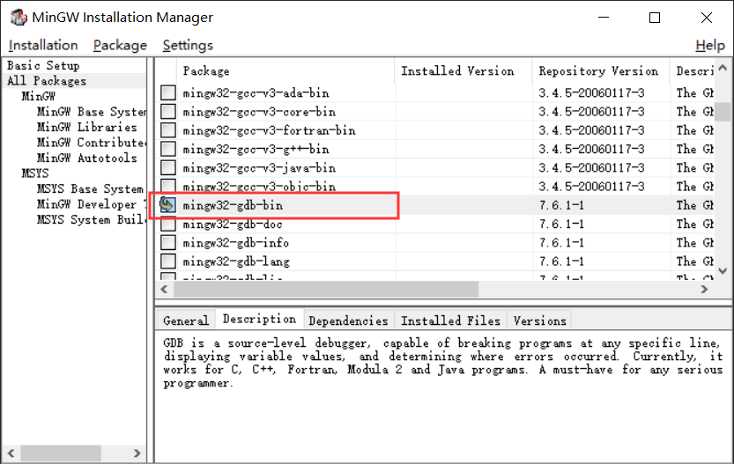The width and height of the screenshot is (734, 464).
Task: Select MinGW Contributed in the tree
Action: 92,143
